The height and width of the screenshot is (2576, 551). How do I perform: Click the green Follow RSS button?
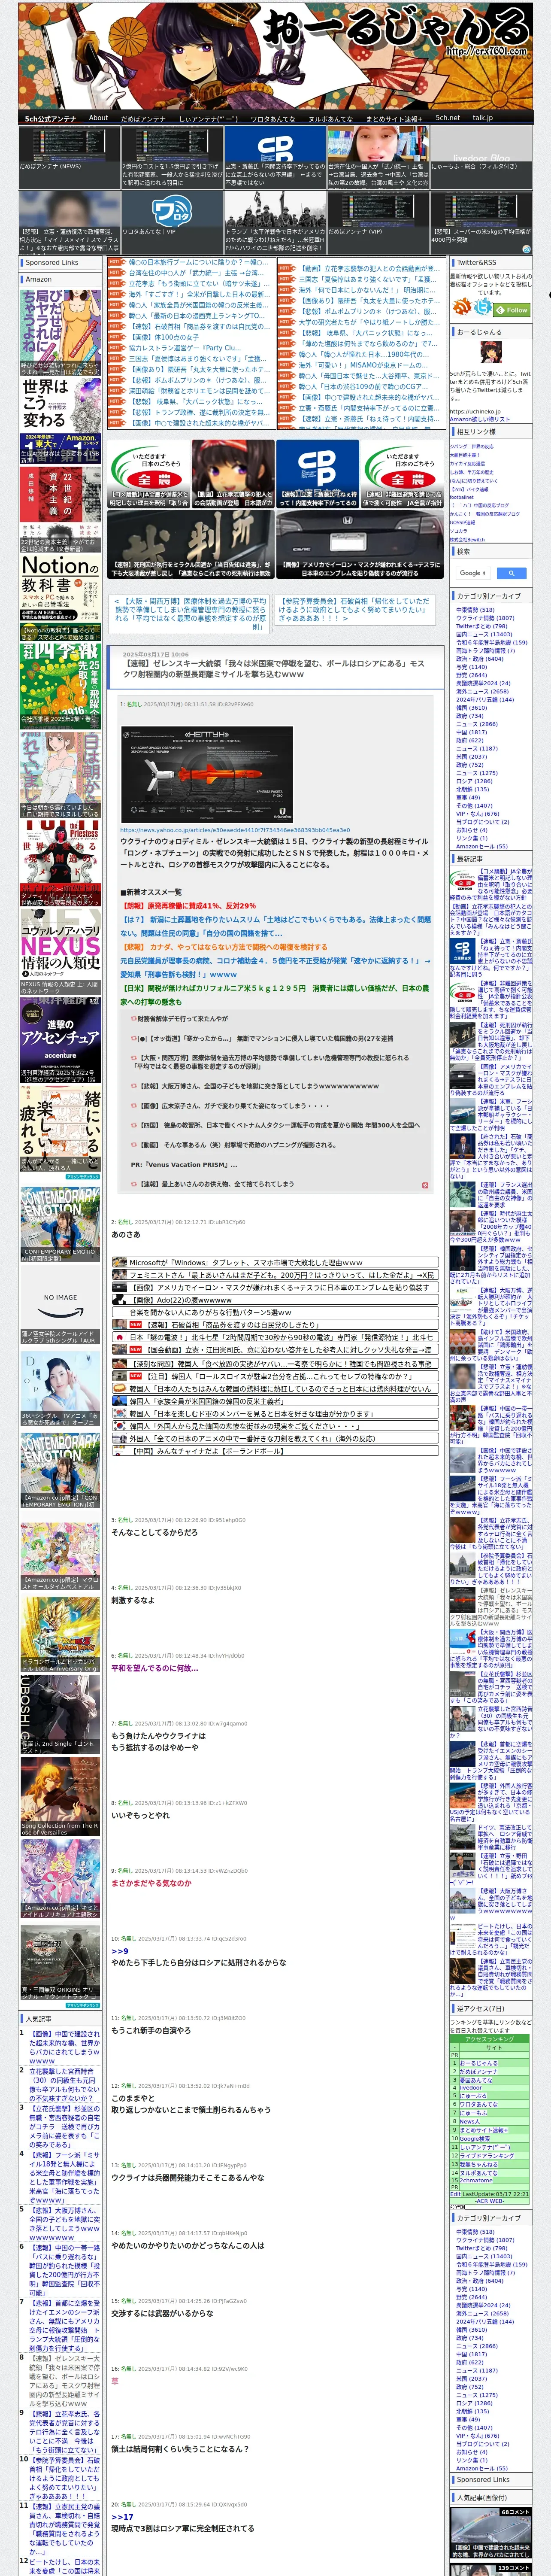coord(511,310)
